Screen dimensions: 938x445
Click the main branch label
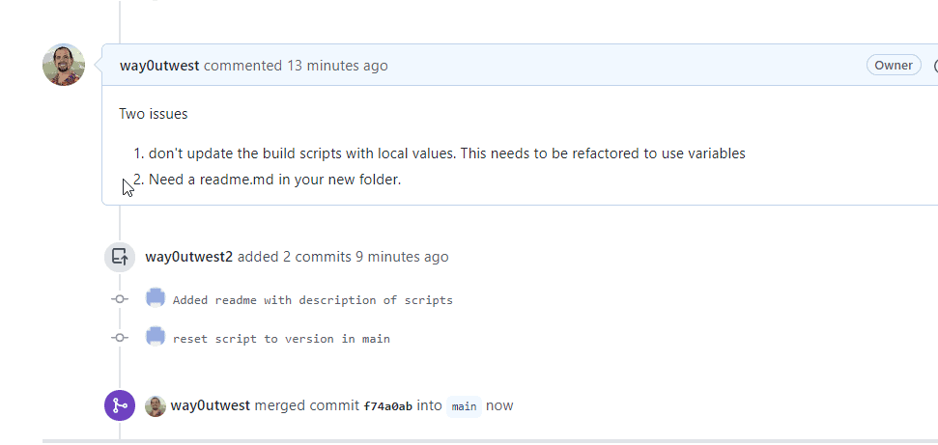pos(465,406)
